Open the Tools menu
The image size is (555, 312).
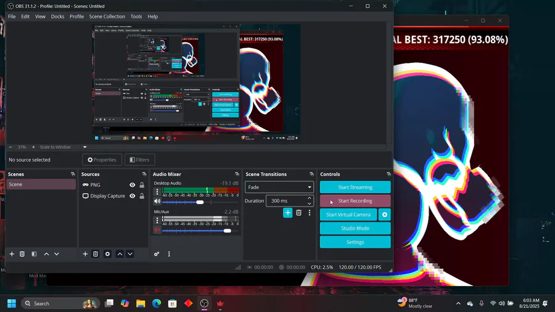136,17
